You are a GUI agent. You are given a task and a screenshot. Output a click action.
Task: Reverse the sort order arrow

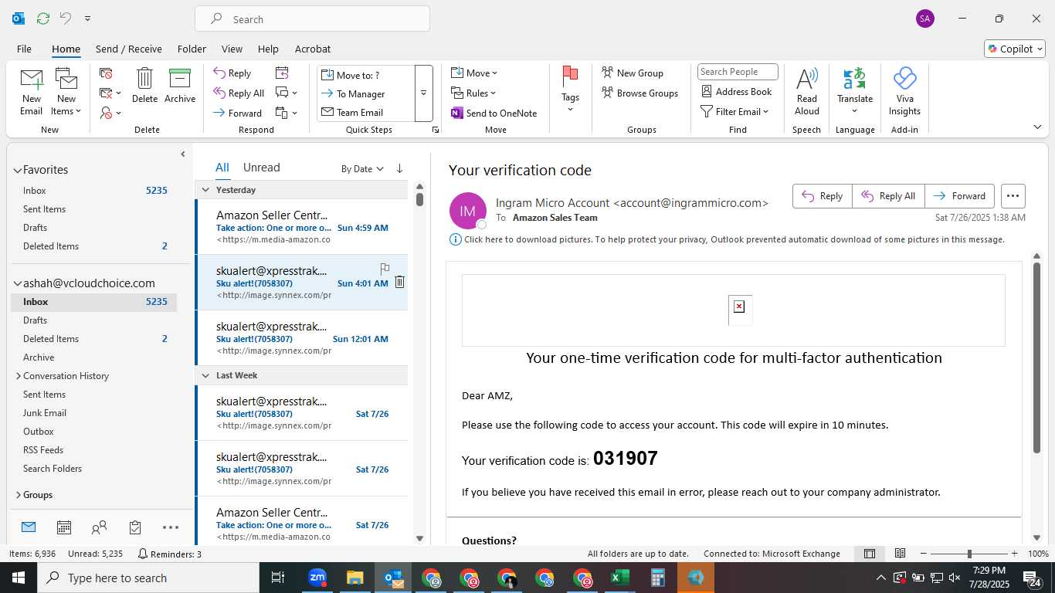399,168
